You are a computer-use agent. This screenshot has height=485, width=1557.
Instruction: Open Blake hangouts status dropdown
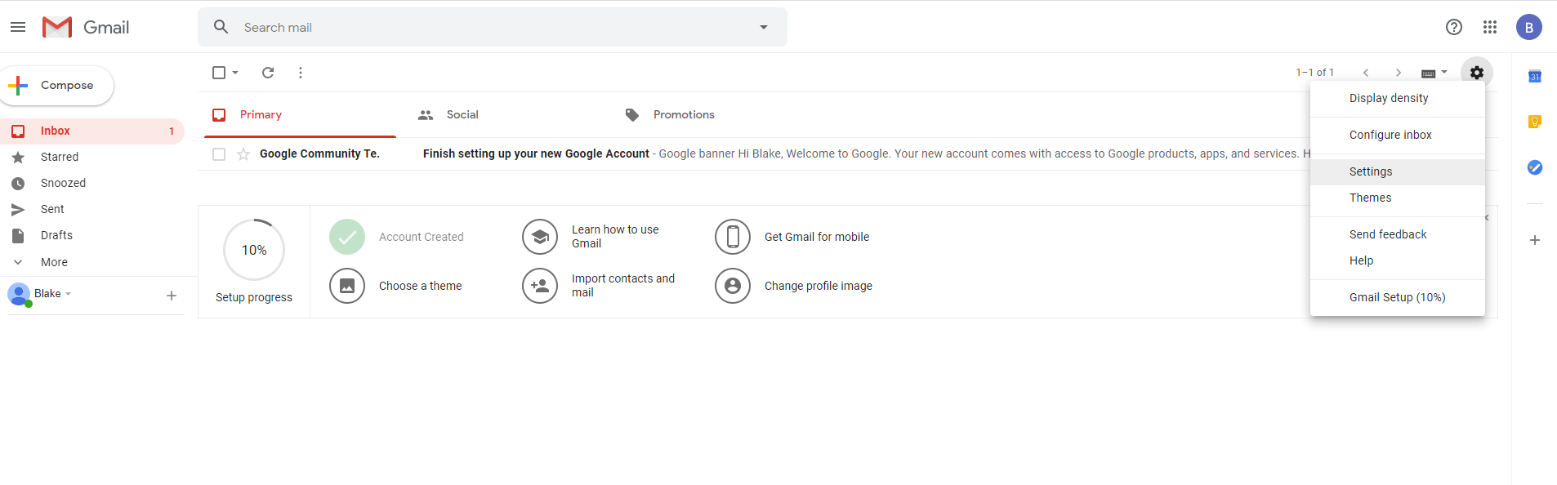(53, 293)
